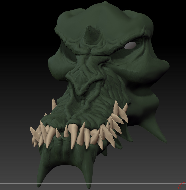This screenshot has width=186, height=190.
Task: Click the isolated tooth on upper left snout
Action: (54, 104)
